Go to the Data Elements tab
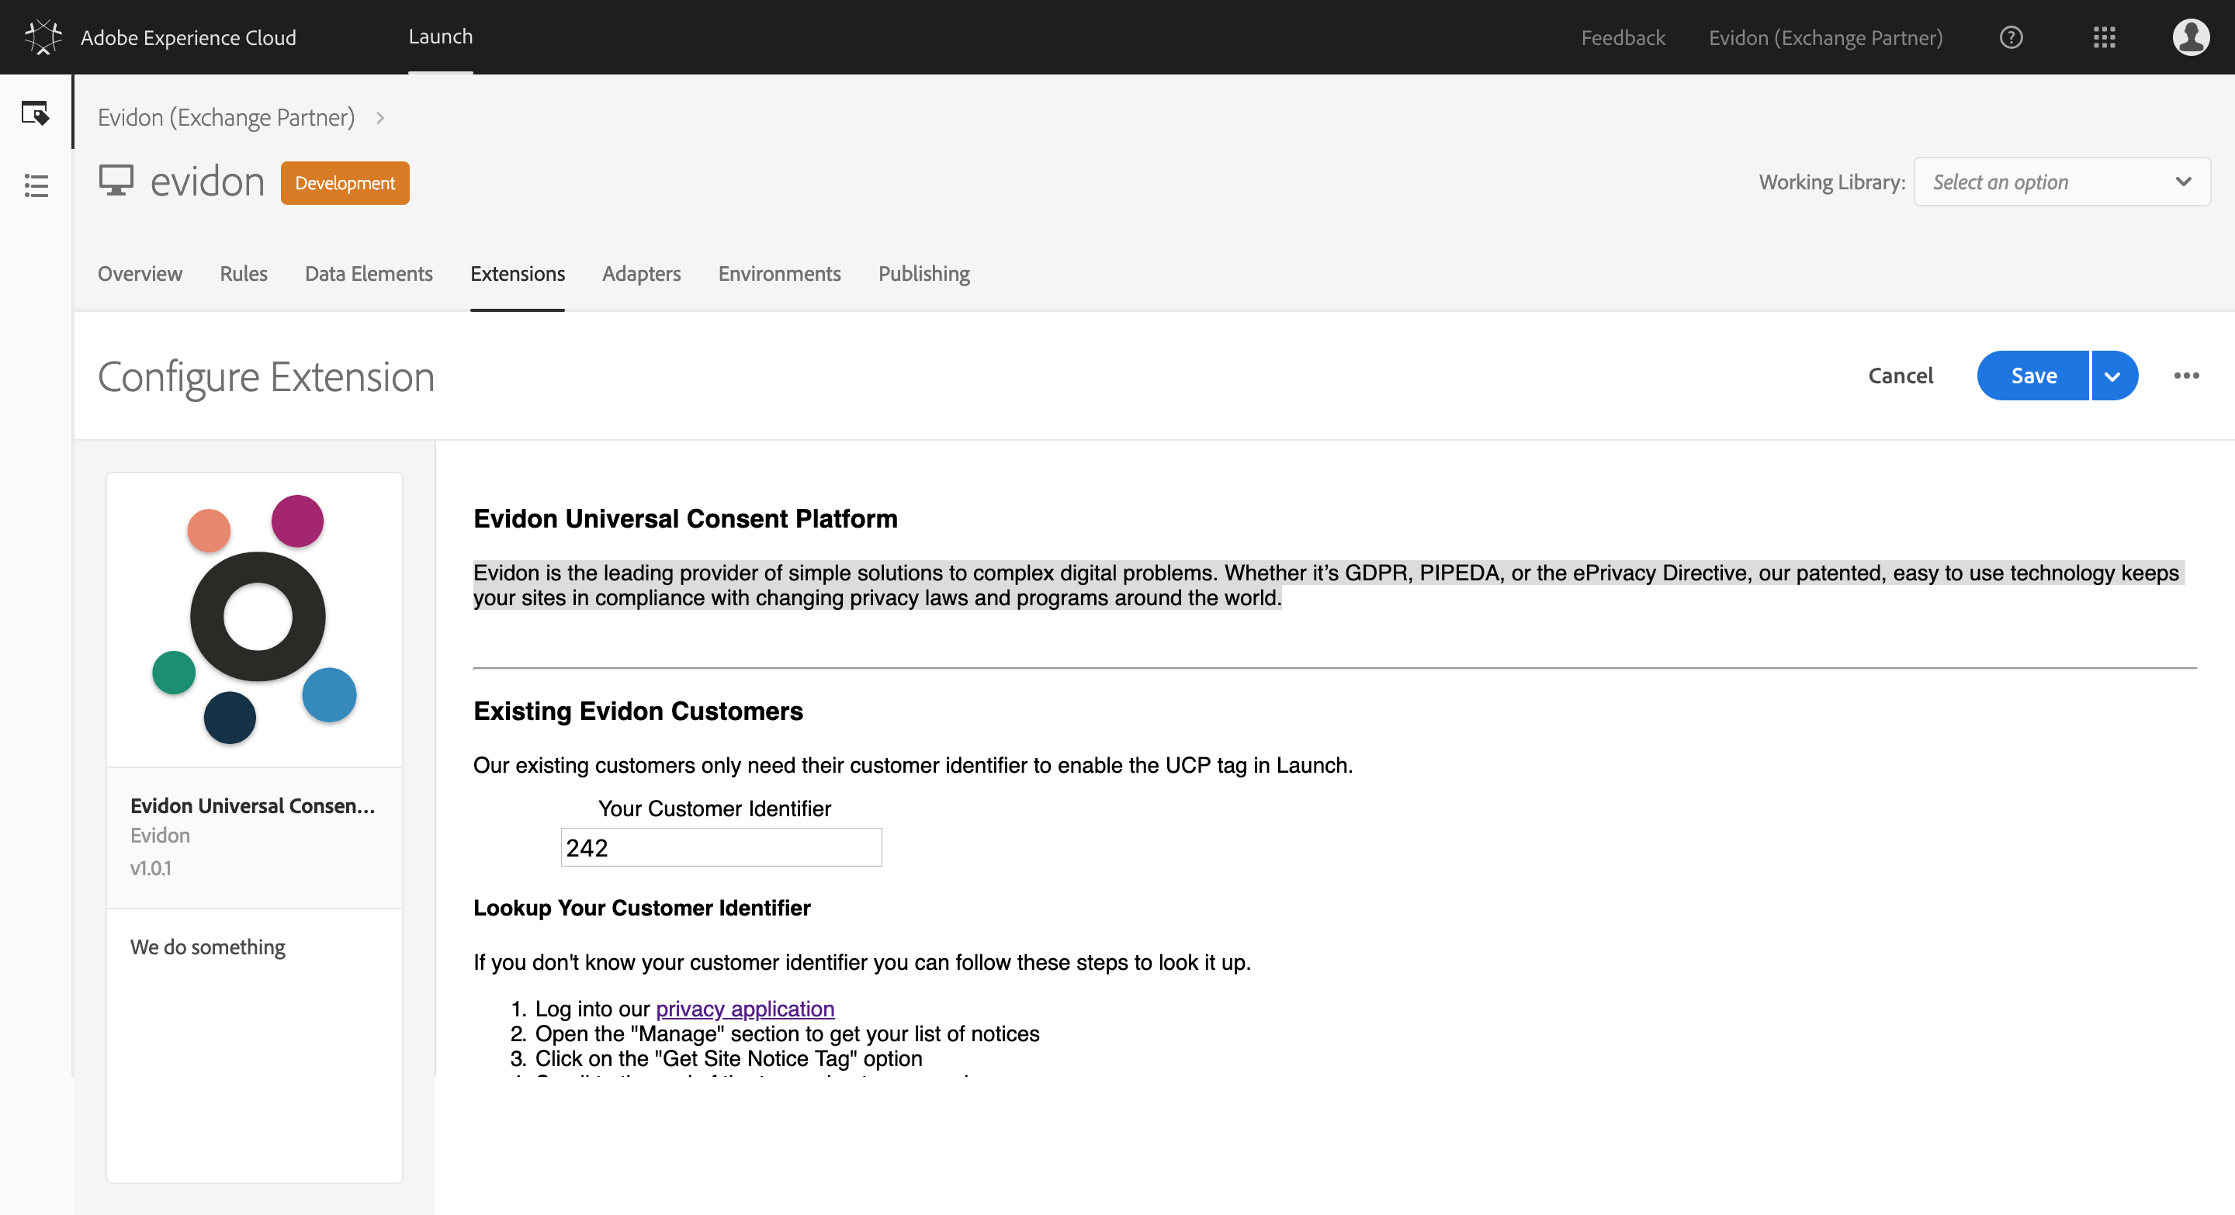Viewport: 2235px width, 1215px height. coord(368,274)
